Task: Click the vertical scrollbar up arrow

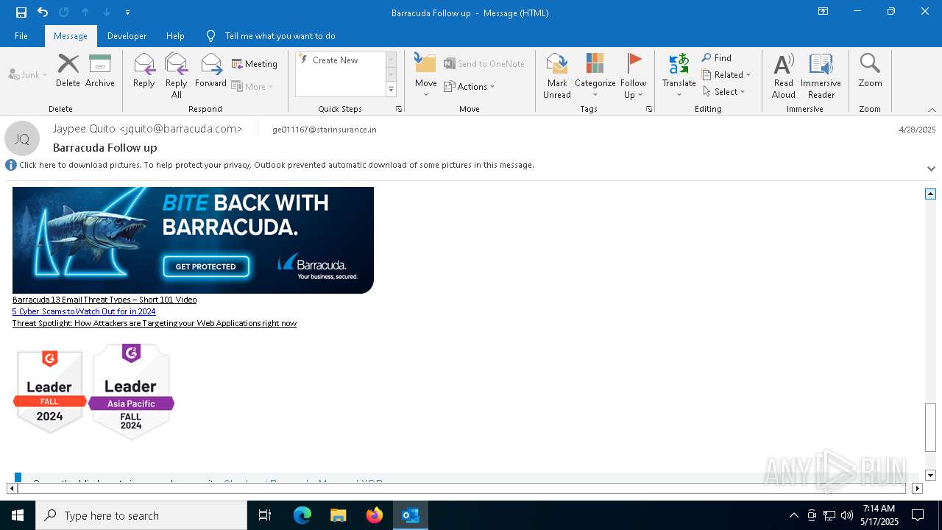Action: [x=930, y=194]
